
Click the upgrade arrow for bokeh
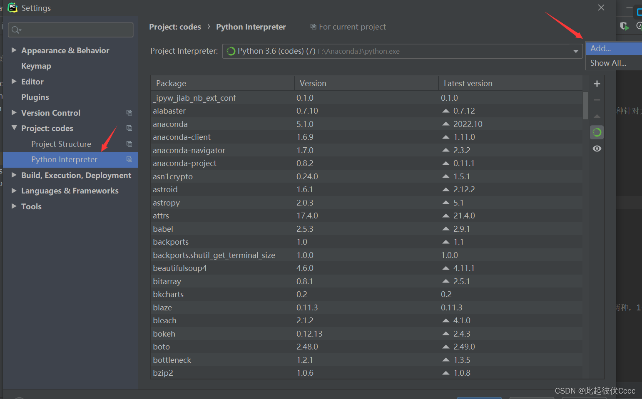point(446,334)
